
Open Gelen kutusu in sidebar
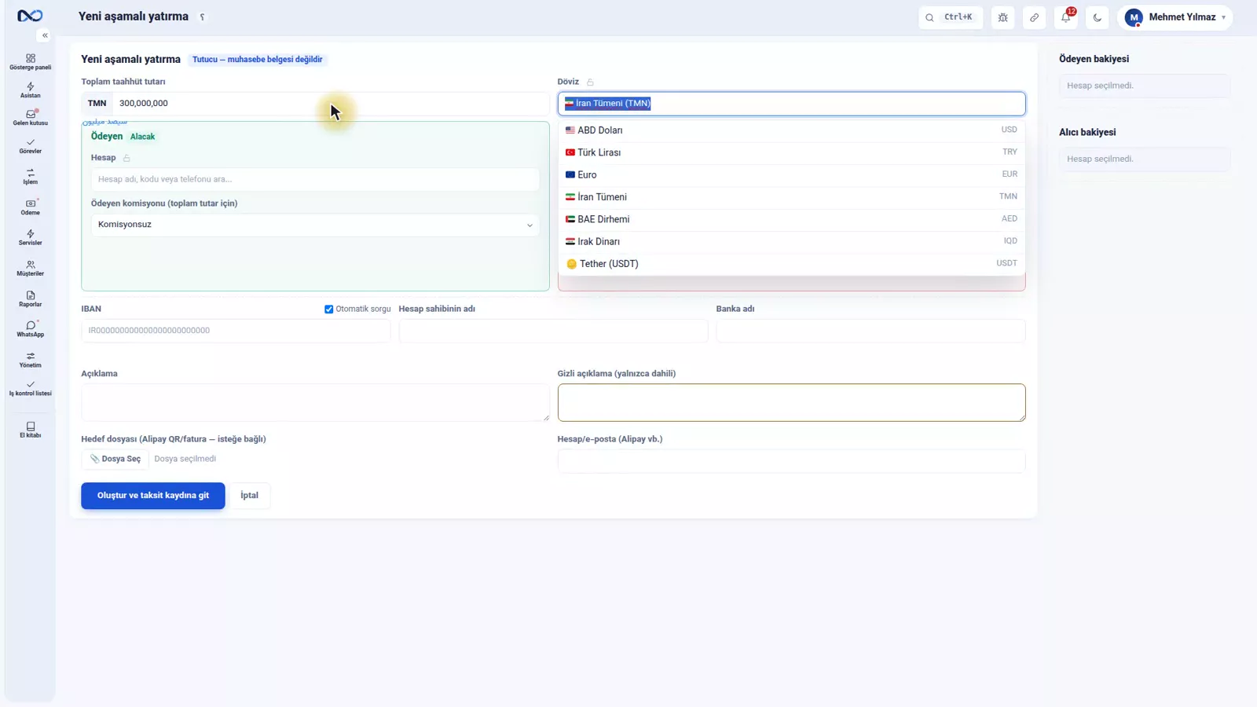click(x=30, y=118)
